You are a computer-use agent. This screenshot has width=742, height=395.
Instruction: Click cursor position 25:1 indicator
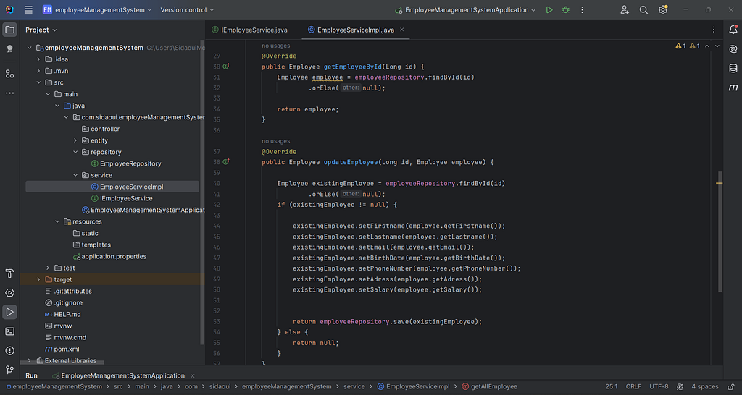612,386
